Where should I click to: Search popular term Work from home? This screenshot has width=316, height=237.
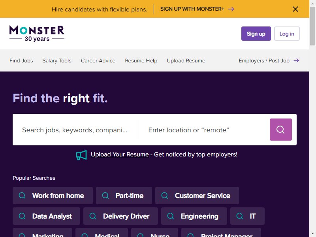53,196
